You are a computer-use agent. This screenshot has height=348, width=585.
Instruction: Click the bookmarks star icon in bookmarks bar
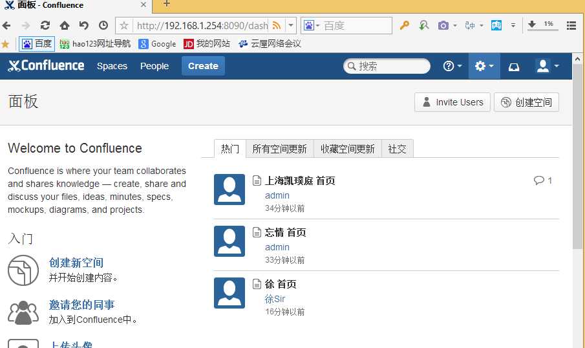[x=5, y=44]
